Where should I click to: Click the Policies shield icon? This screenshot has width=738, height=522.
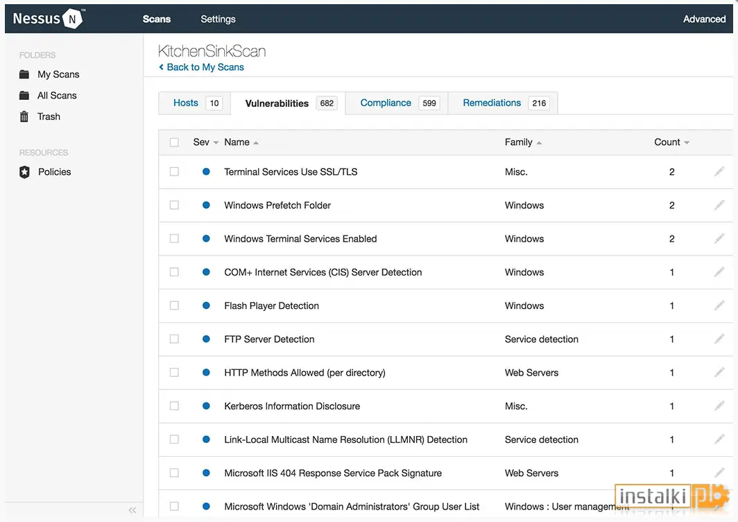(24, 172)
